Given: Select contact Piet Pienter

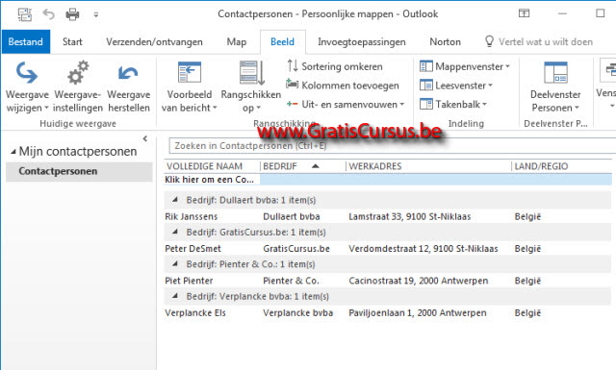Looking at the screenshot, I should tap(189, 281).
